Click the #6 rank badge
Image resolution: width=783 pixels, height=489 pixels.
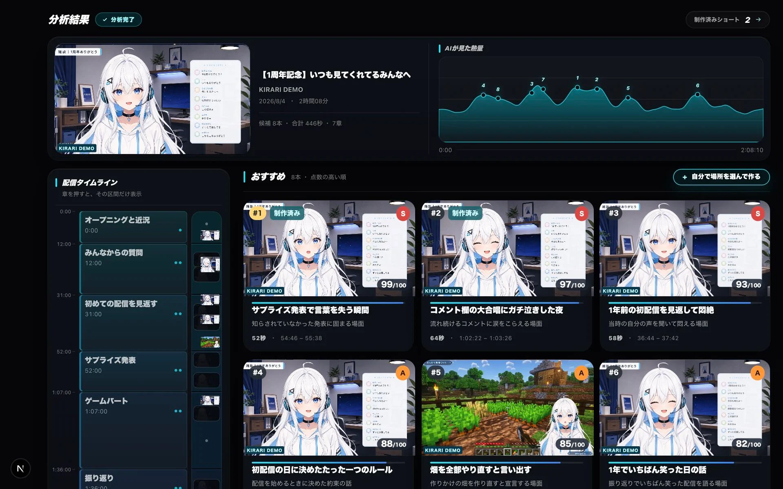[614, 372]
